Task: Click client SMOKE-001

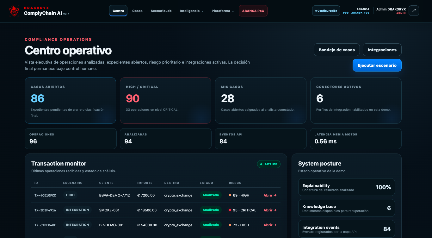Action: coord(109,210)
